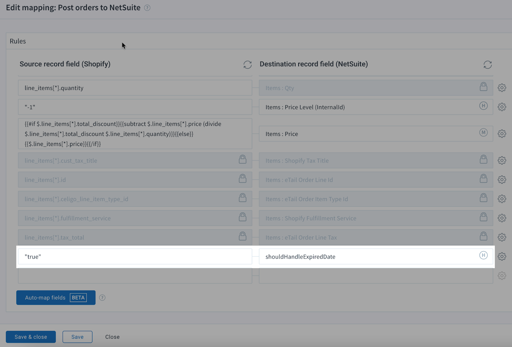Click the line_items[*].id locked field
The width and height of the screenshot is (512, 347).
pos(135,180)
